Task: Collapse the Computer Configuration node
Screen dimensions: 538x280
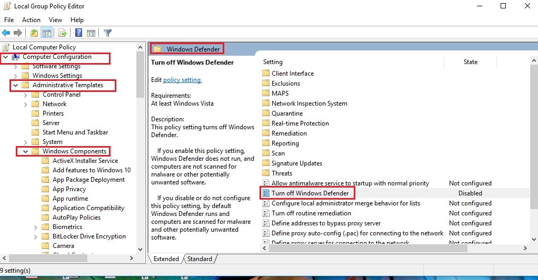Action: tap(6, 57)
